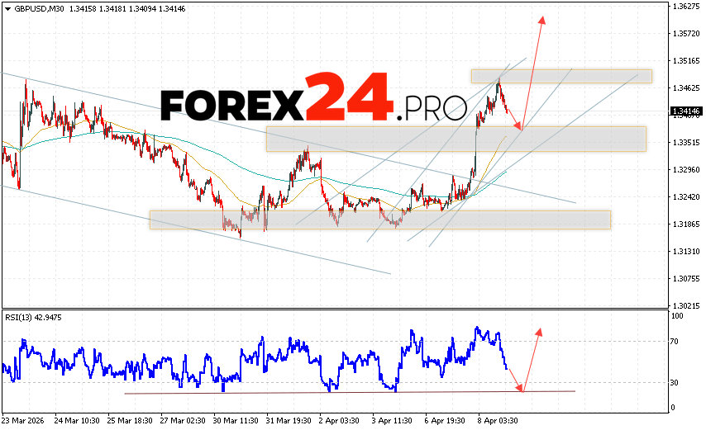Image resolution: width=706 pixels, height=430 pixels.
Task: Click the RSI 30 level label
Action: [x=675, y=382]
